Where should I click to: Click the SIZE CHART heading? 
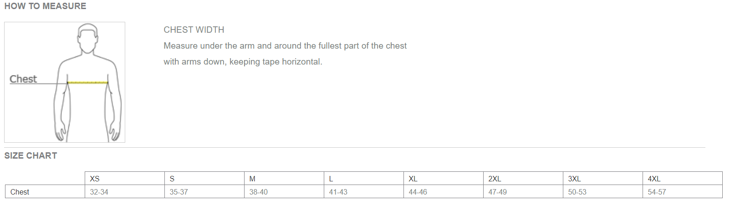click(31, 156)
